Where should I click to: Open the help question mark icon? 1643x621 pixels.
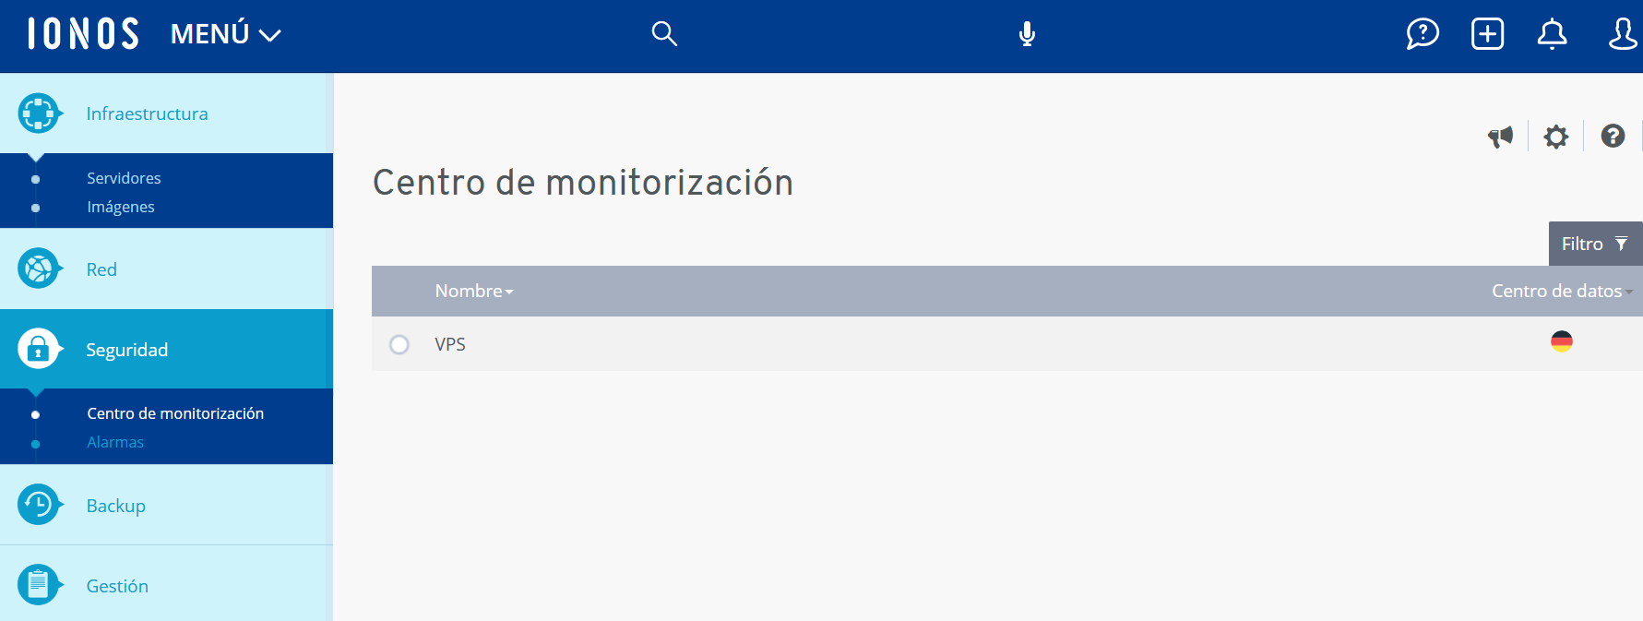[x=1612, y=136]
